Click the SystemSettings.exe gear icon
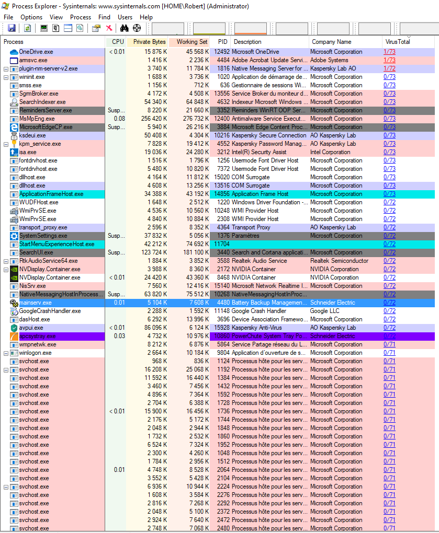Viewport: 439px width, 533px height. (14, 236)
